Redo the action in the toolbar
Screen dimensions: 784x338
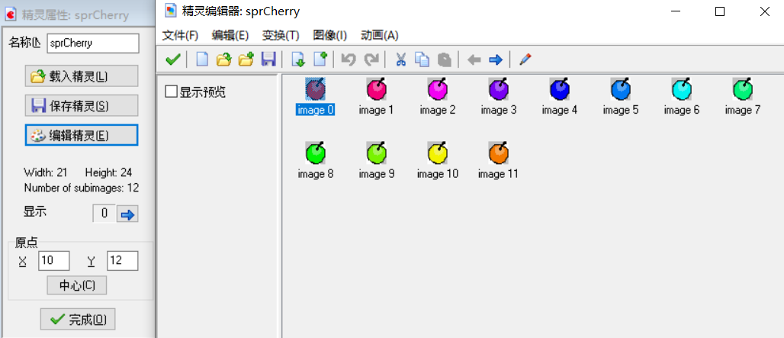tap(371, 60)
